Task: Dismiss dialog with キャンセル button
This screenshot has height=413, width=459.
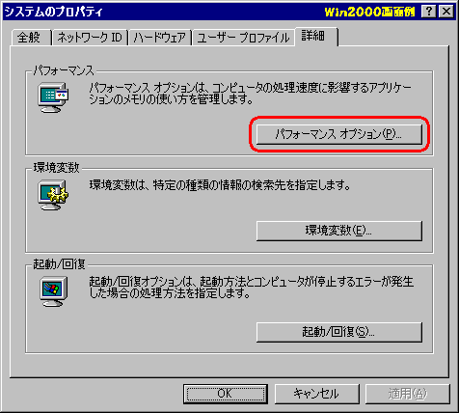Action: 316,394
